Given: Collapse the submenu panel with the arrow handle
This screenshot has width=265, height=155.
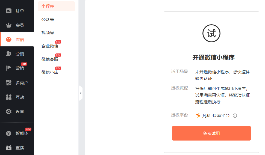Looking at the screenshot, I should tap(81, 93).
